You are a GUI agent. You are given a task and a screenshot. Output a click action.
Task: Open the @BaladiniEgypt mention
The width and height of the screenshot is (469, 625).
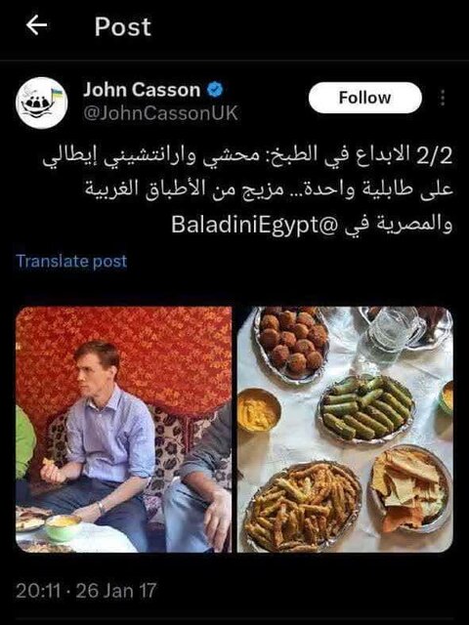tap(255, 225)
